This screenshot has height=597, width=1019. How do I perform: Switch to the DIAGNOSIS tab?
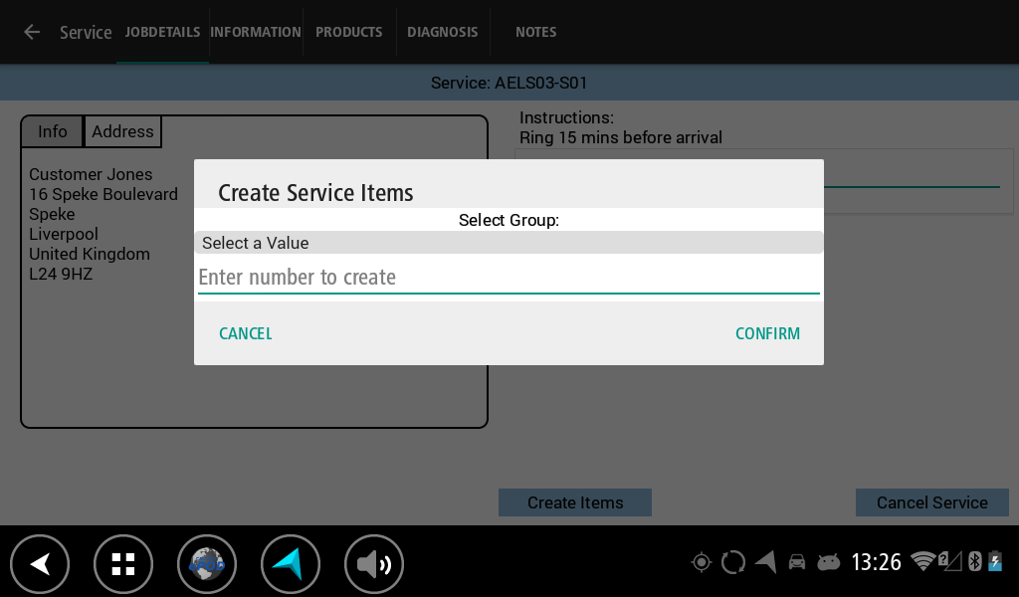click(443, 32)
